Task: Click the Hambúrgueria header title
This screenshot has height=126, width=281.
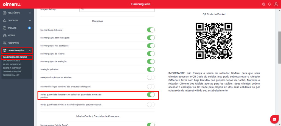Action: (141, 4)
